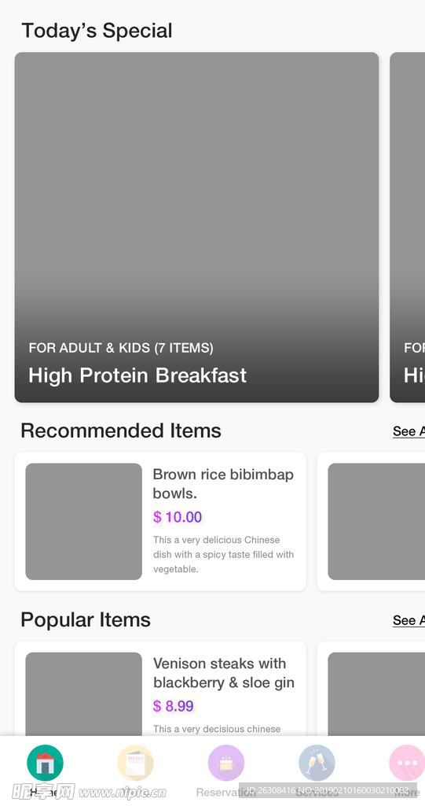Open the Menu tab icon
The height and width of the screenshot is (806, 425).
(135, 763)
